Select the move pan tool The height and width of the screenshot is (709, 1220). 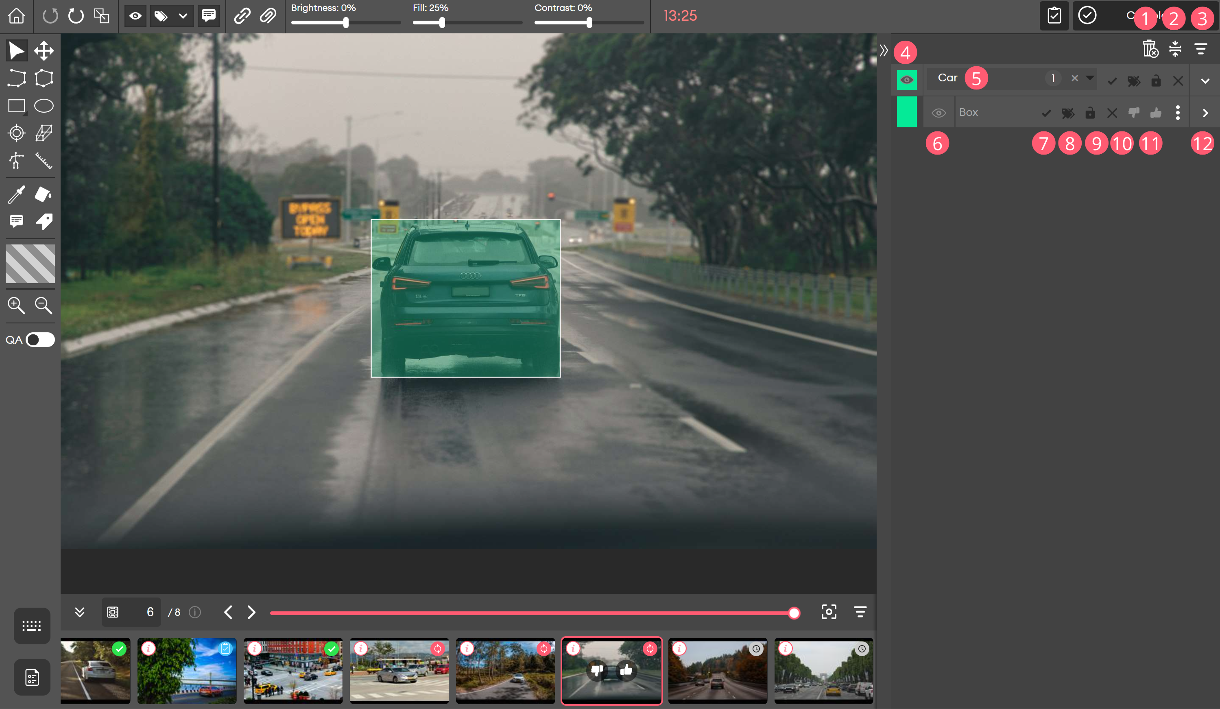(44, 51)
